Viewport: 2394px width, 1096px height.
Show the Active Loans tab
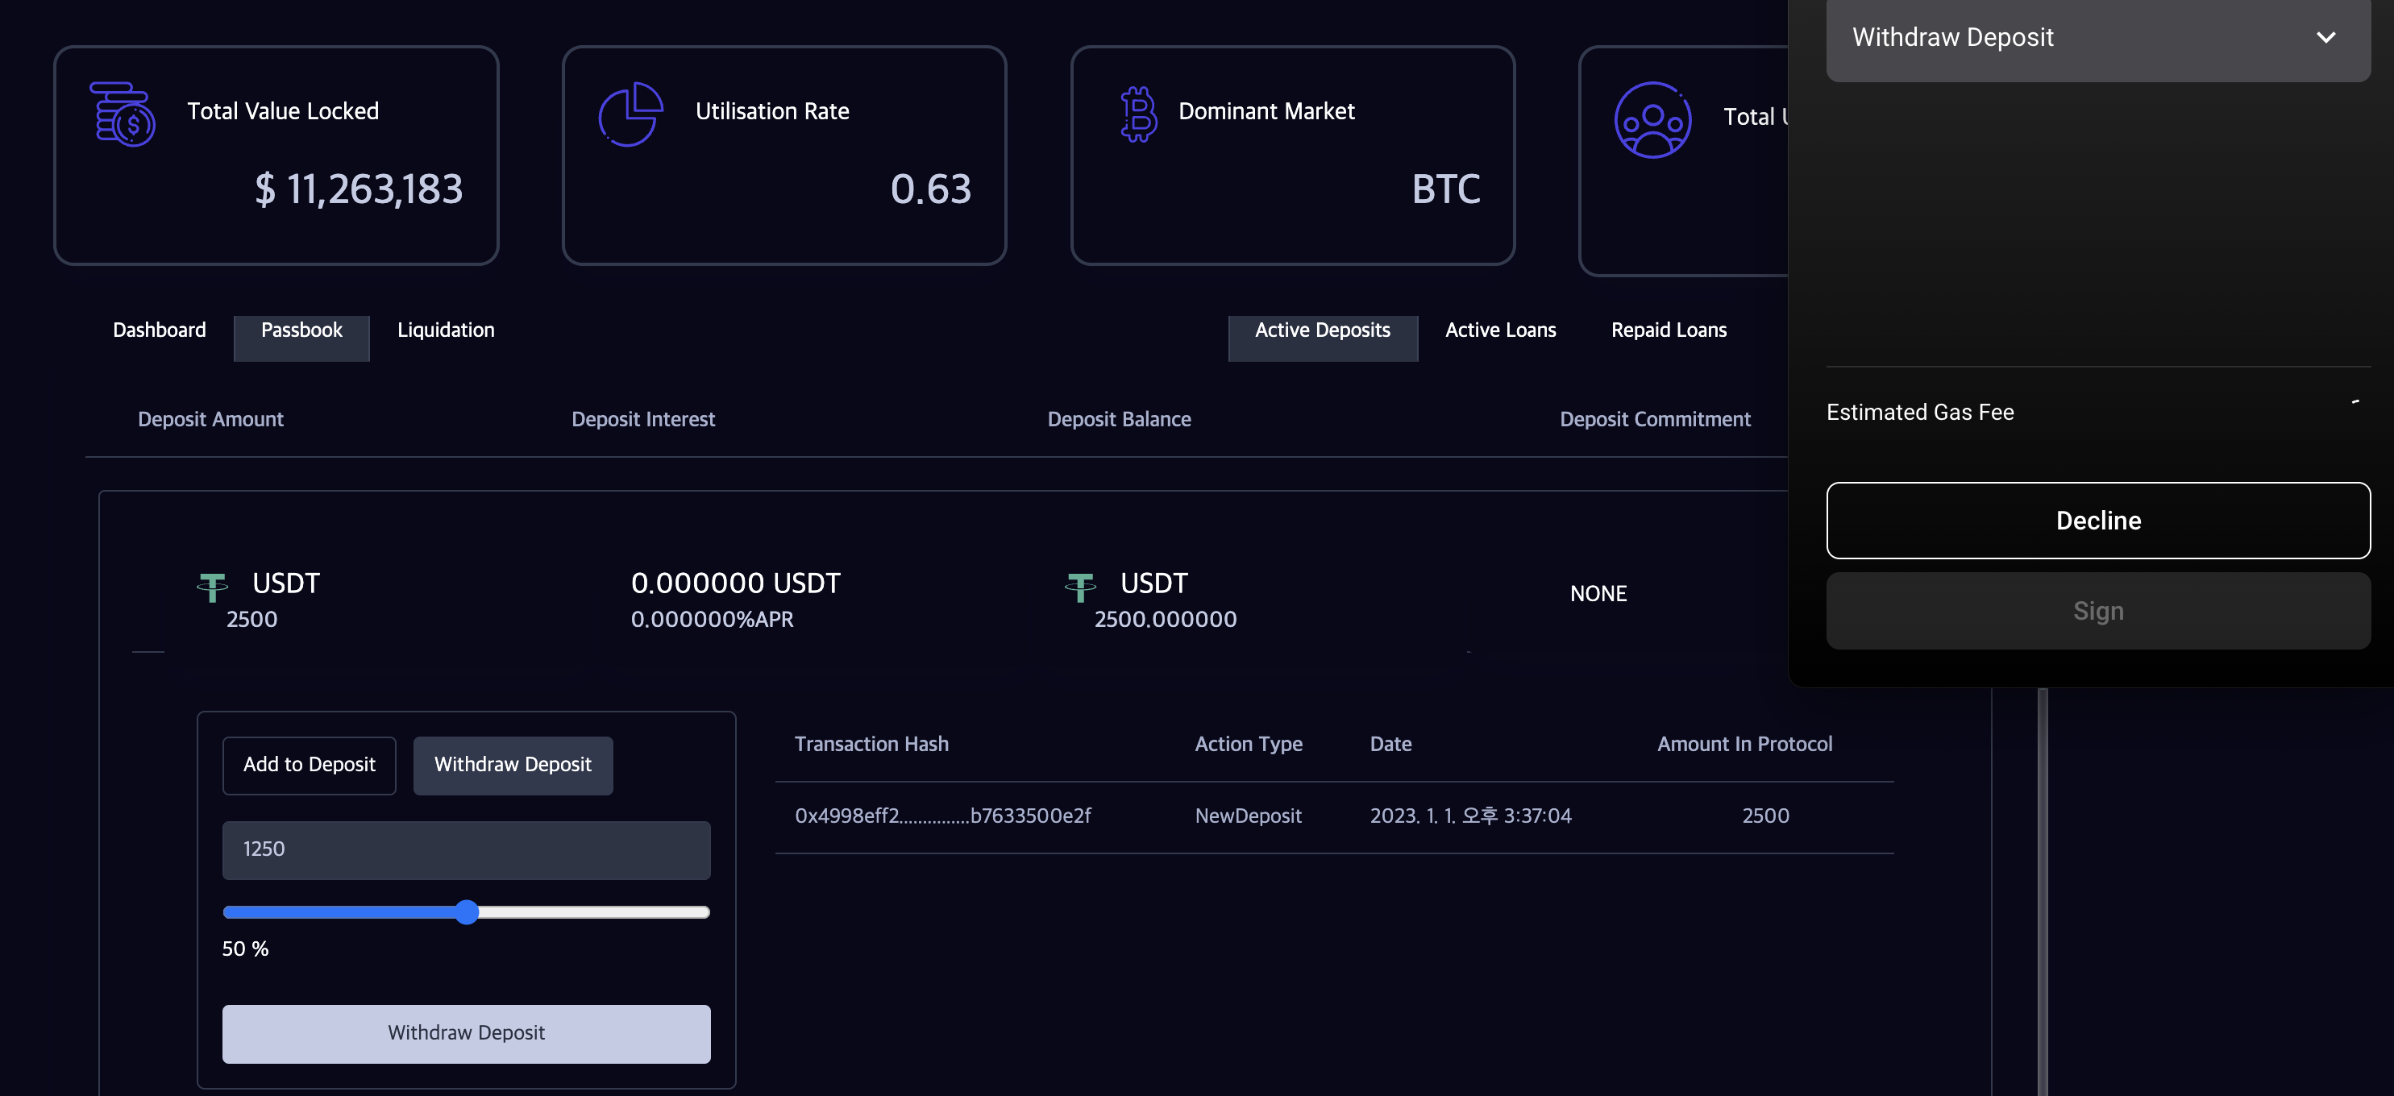pos(1499,330)
